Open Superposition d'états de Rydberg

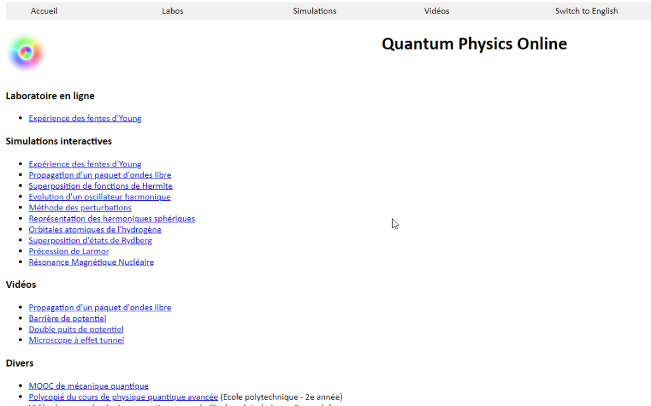point(90,240)
